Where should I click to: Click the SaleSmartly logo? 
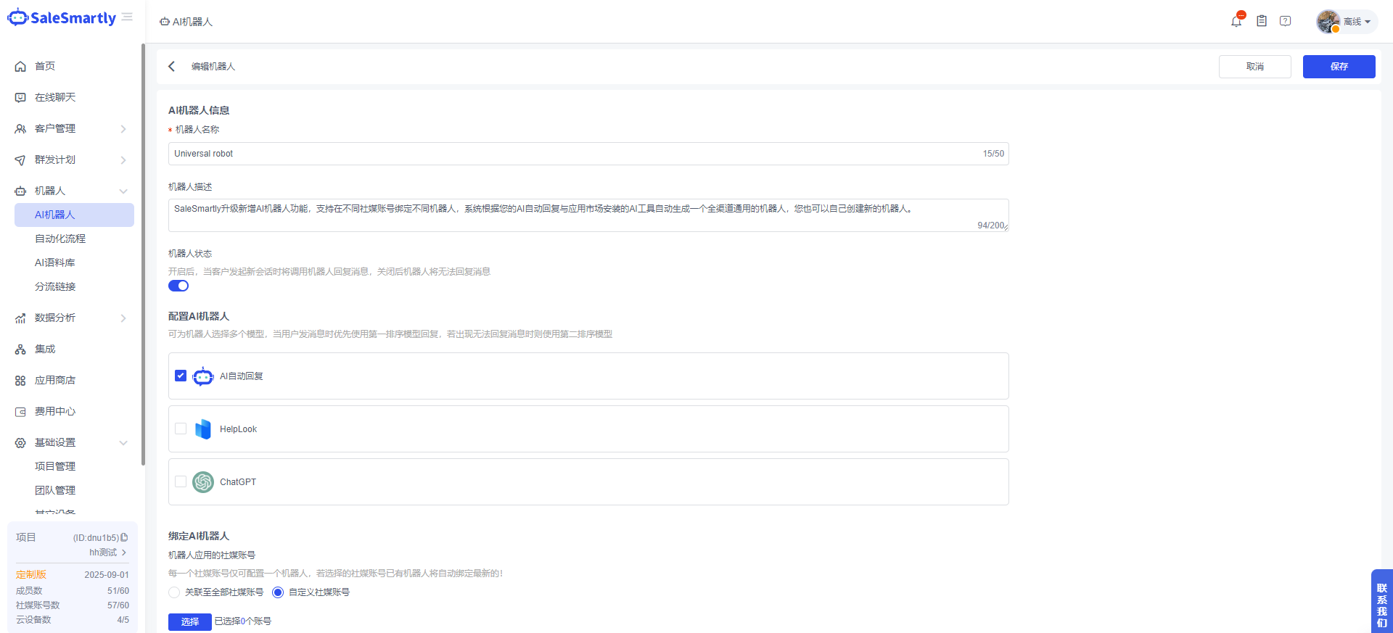[62, 17]
